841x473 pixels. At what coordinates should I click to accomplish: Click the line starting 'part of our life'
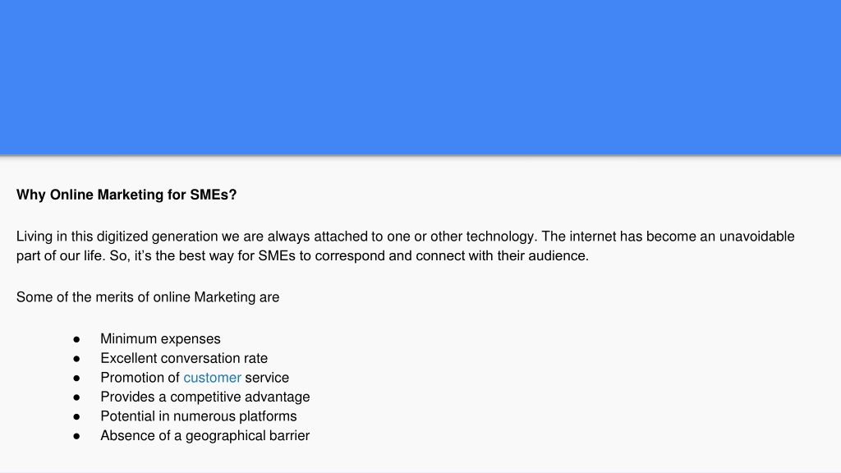click(x=302, y=256)
